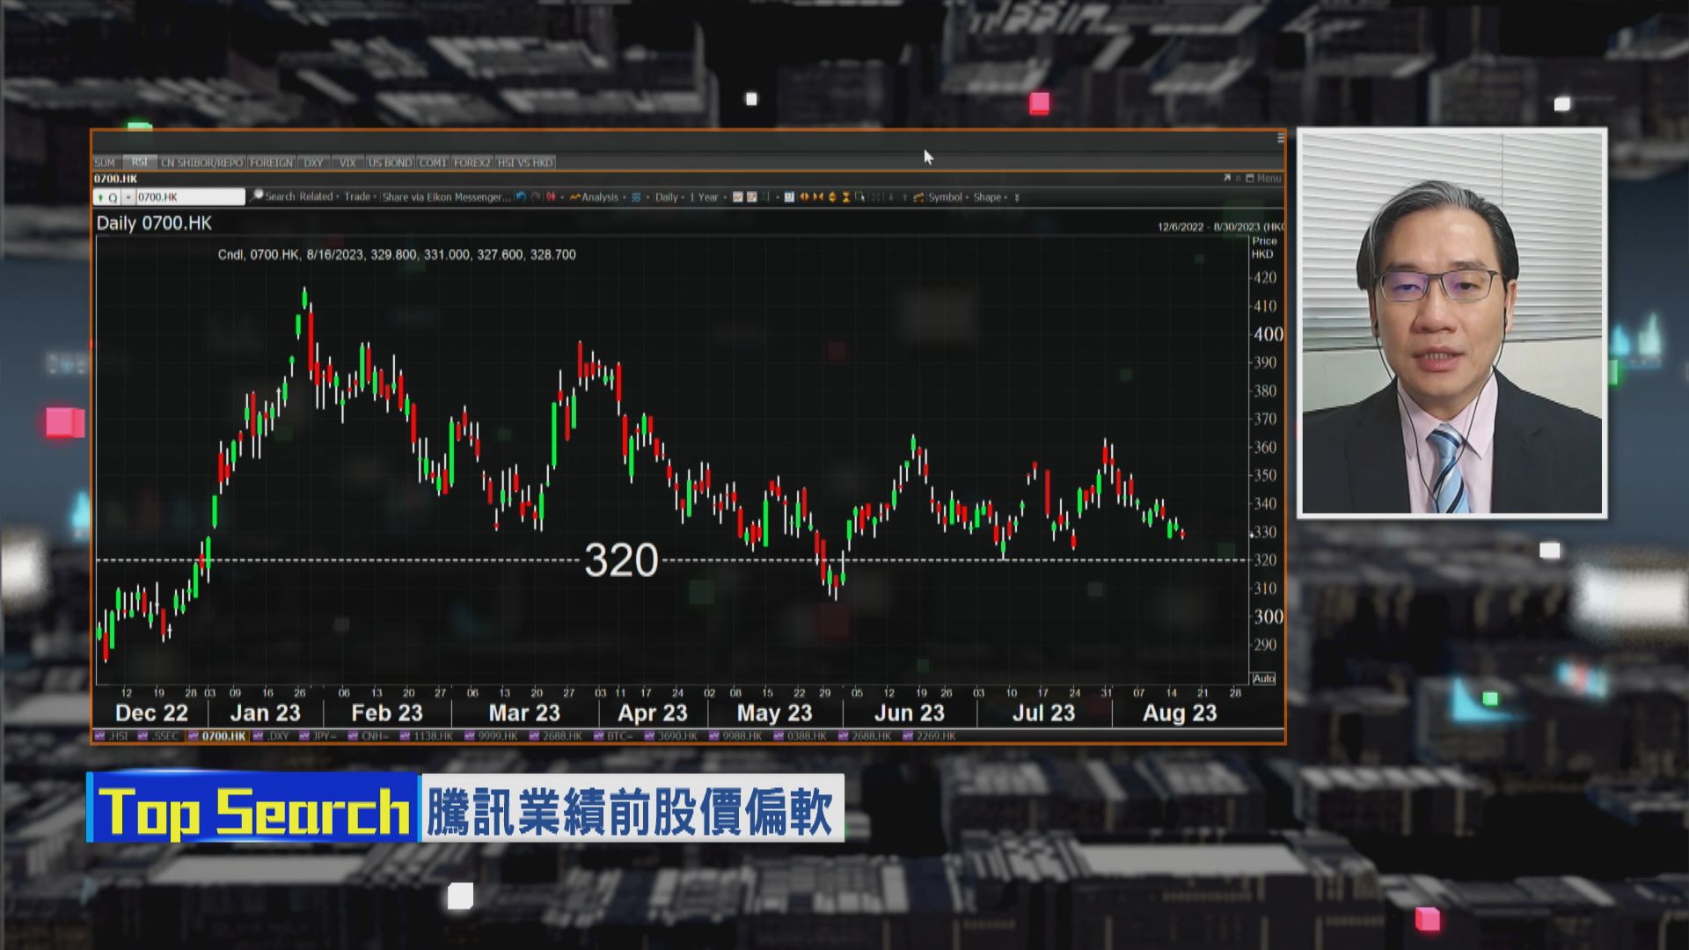Click the Trade button

[357, 197]
